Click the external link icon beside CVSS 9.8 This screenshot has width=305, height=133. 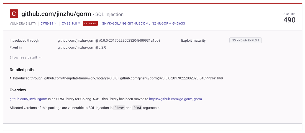(79, 23)
